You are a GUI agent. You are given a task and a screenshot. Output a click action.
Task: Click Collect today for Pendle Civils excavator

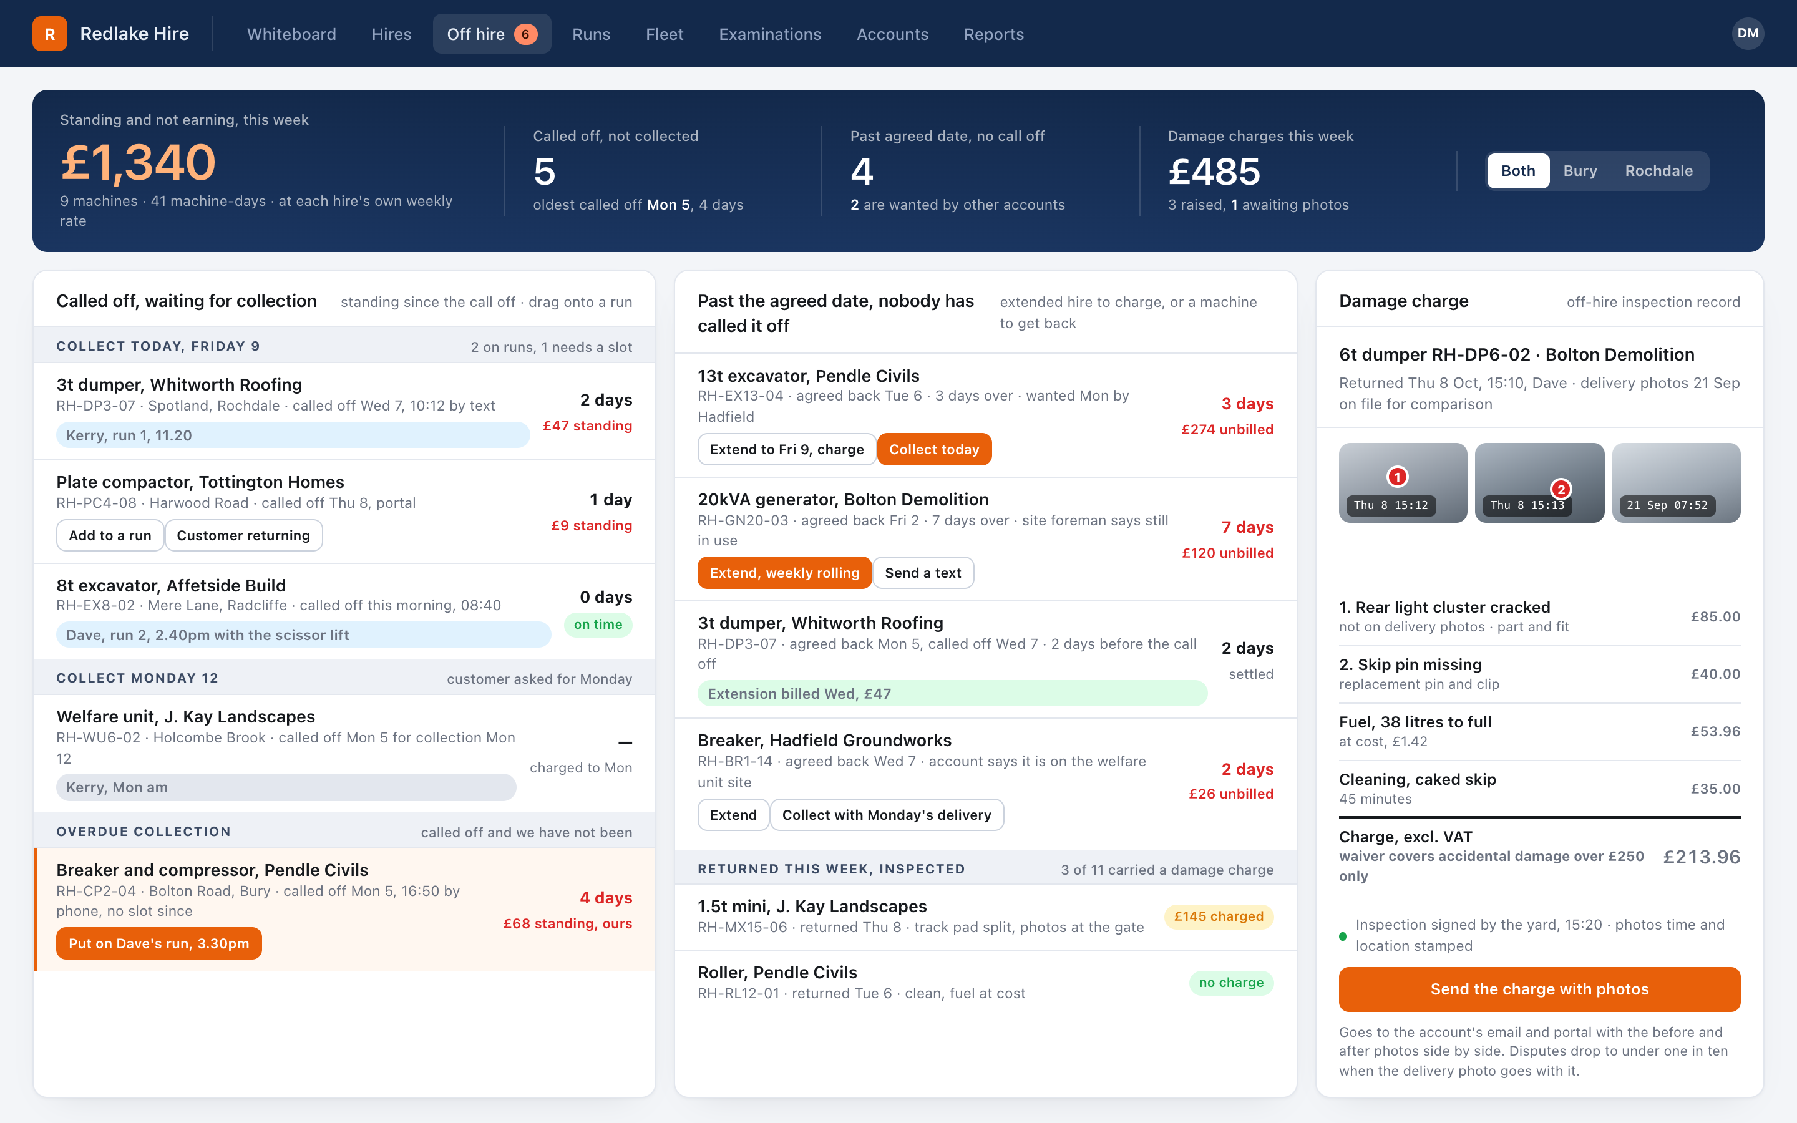tap(934, 449)
